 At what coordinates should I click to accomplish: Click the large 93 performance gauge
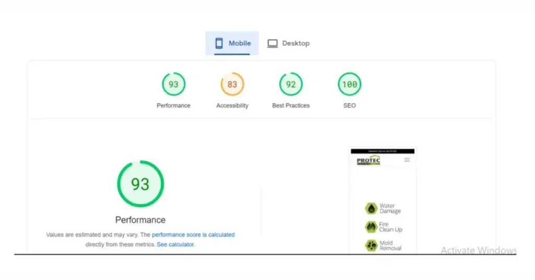tap(141, 184)
